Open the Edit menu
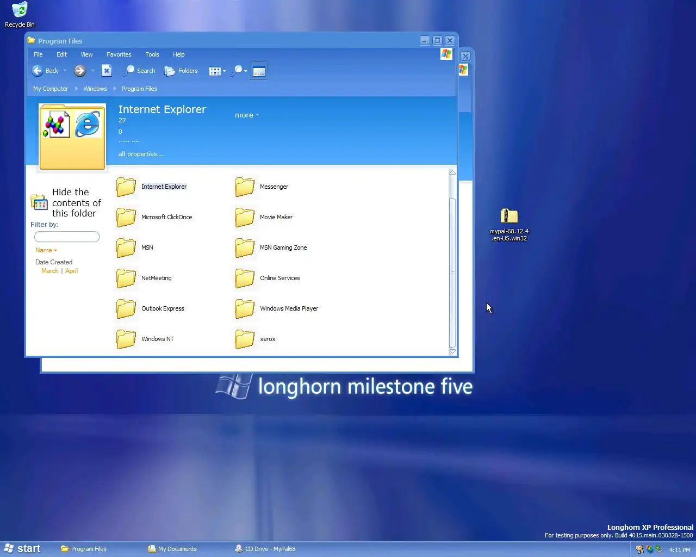The image size is (696, 557). [x=61, y=54]
